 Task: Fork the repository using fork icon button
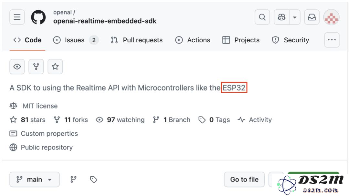click(36, 67)
